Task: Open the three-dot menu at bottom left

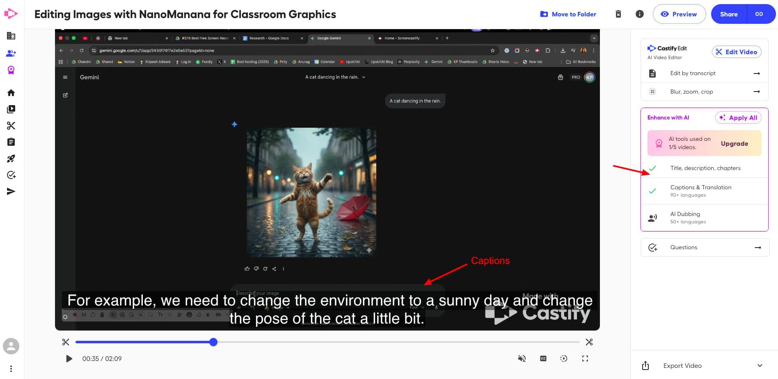Action: pyautogui.click(x=11, y=368)
